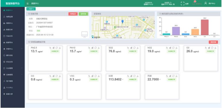Click the refresh icon on the VOC card
Screen dimensions: 222x108
(96, 76)
